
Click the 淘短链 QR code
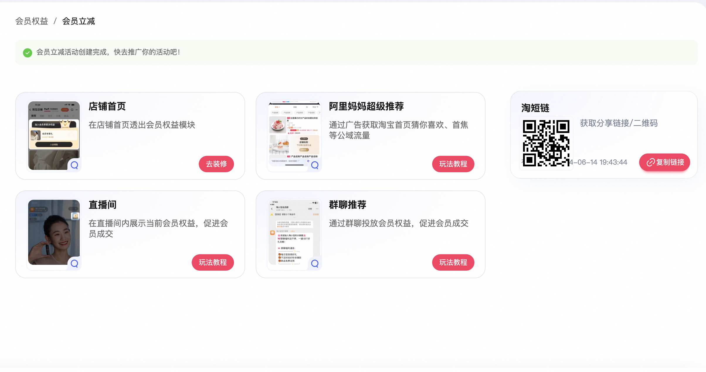coord(546,143)
